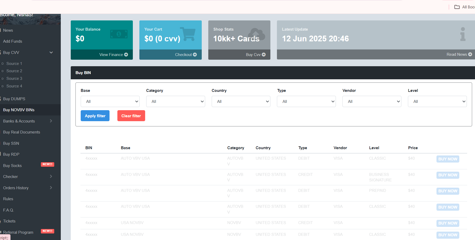
Task: Expand the Banks & Accounts submenu chevron
Action: pyautogui.click(x=51, y=121)
